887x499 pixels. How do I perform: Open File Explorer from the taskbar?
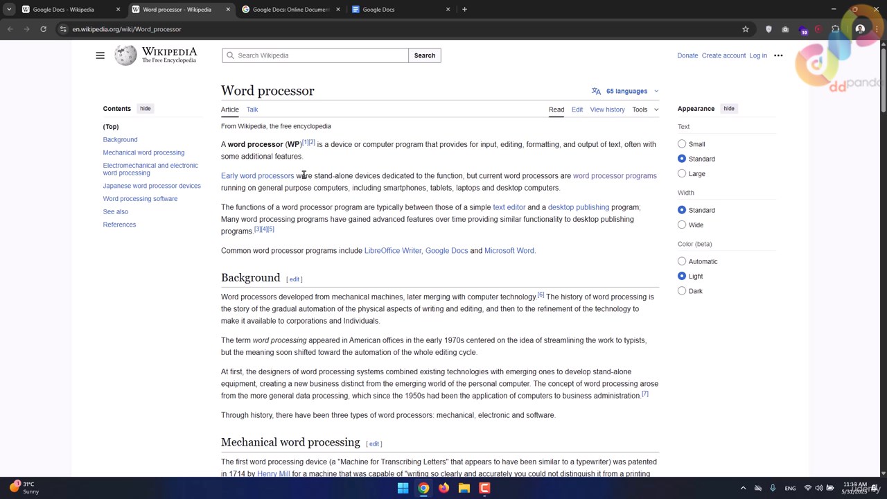(x=464, y=488)
